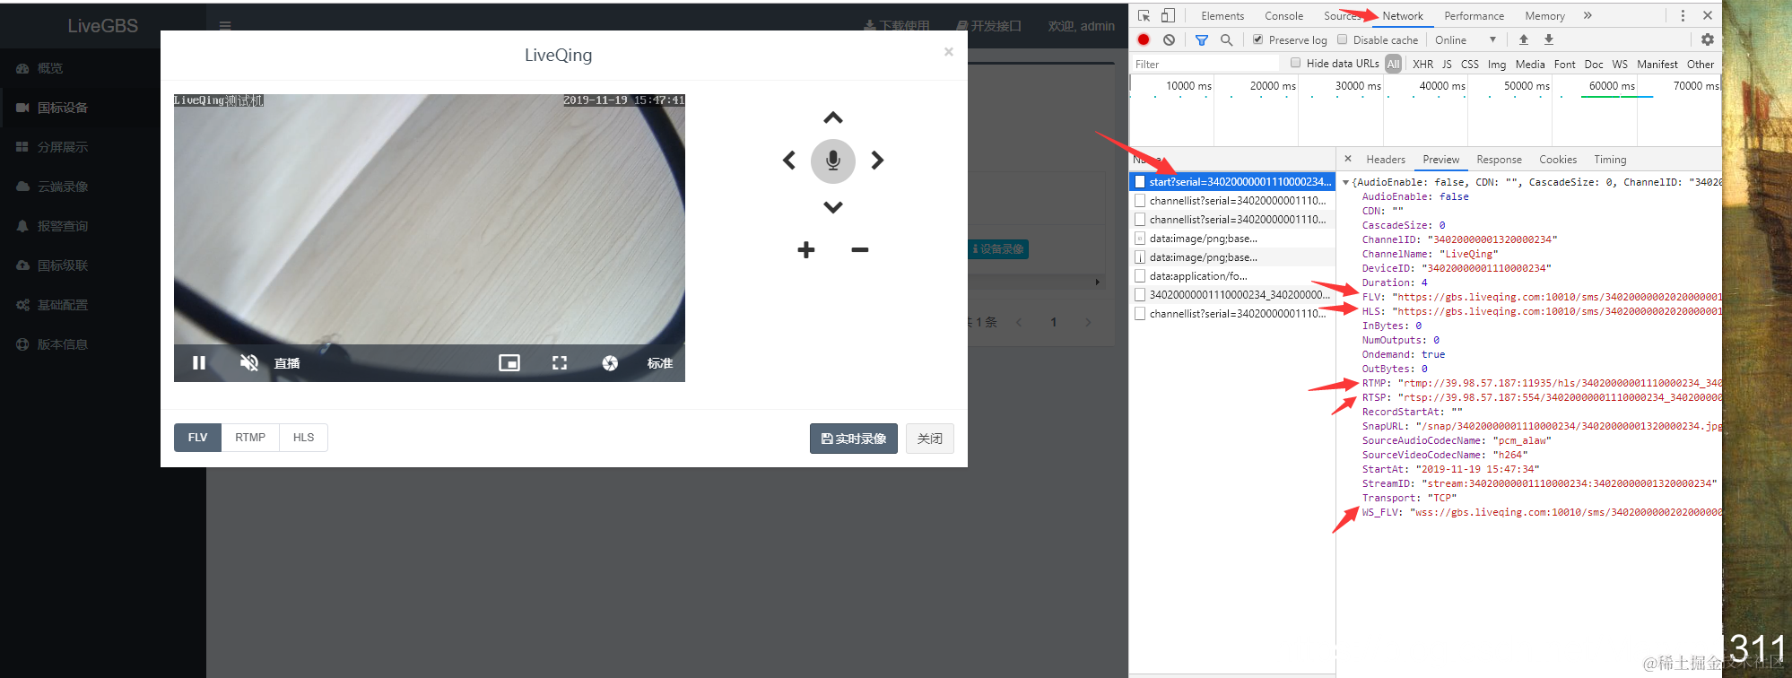Switch to the Performance panel
Image resolution: width=1792 pixels, height=678 pixels.
tap(1474, 16)
